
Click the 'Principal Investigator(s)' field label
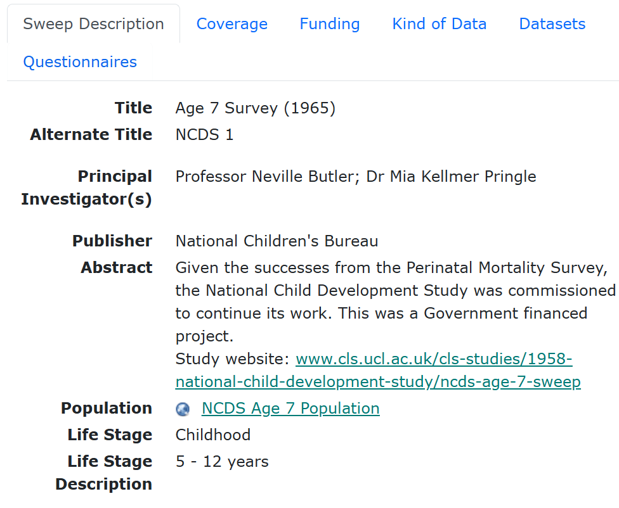pos(87,188)
